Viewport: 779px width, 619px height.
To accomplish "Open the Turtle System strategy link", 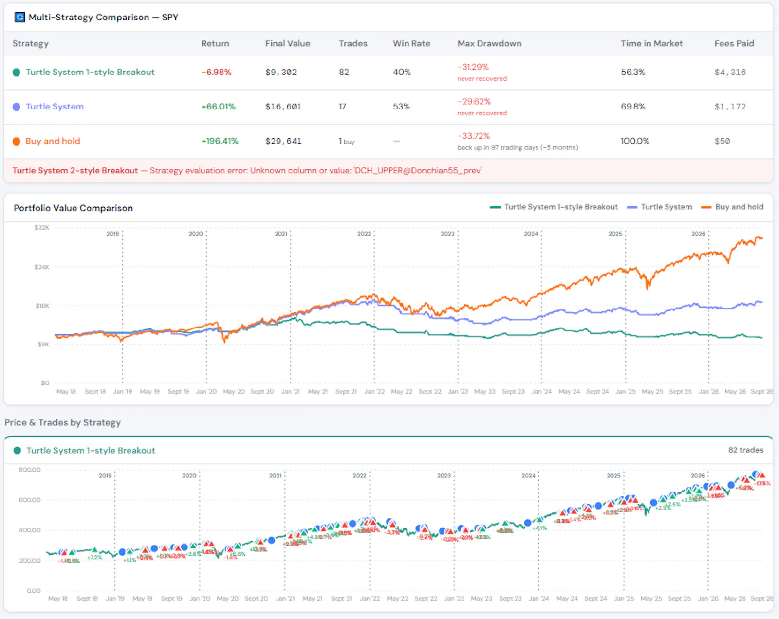I will (x=55, y=107).
